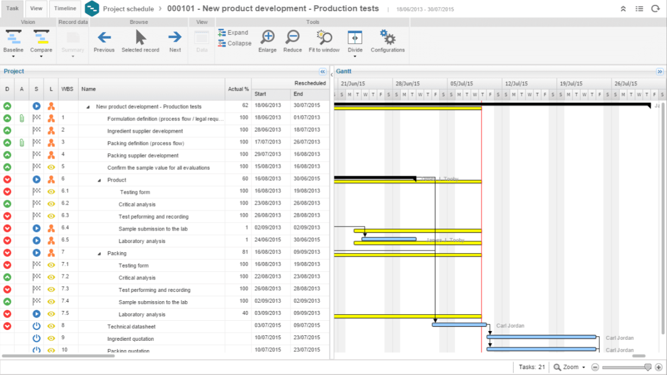The image size is (667, 375).
Task: Collapse the New product development tree node
Action: point(88,107)
